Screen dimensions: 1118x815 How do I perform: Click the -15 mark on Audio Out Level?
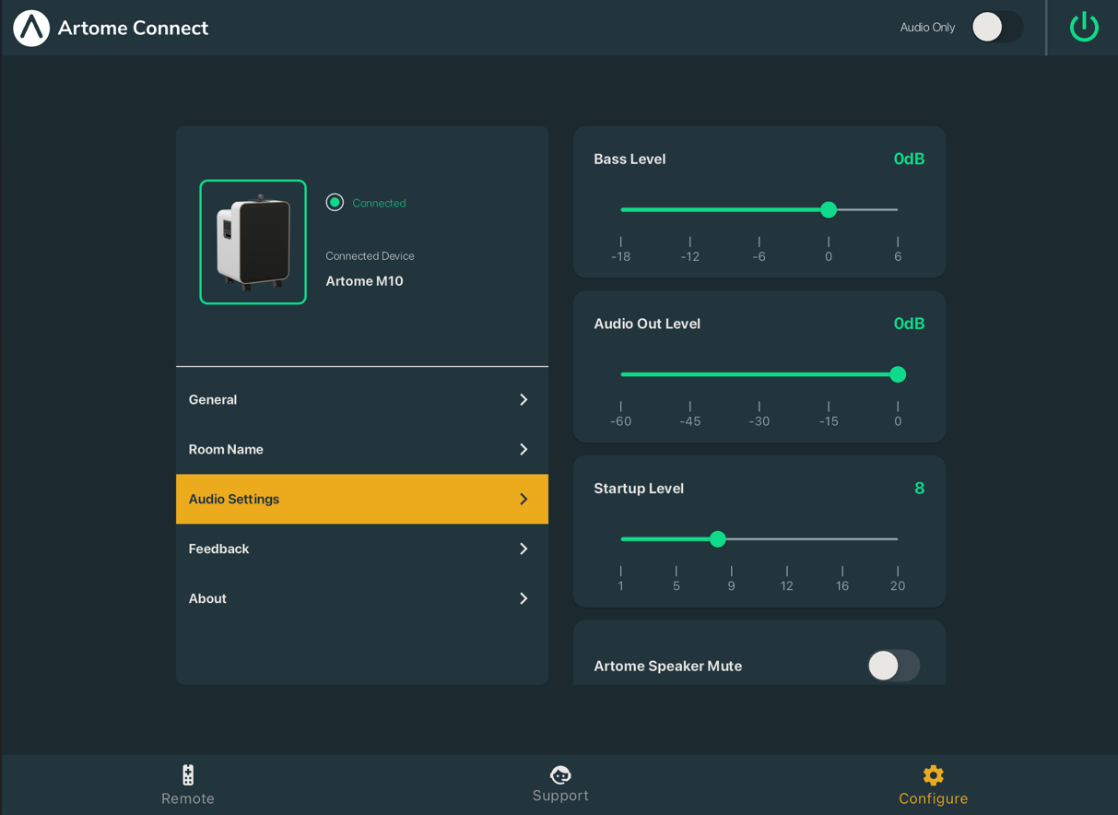pos(829,421)
